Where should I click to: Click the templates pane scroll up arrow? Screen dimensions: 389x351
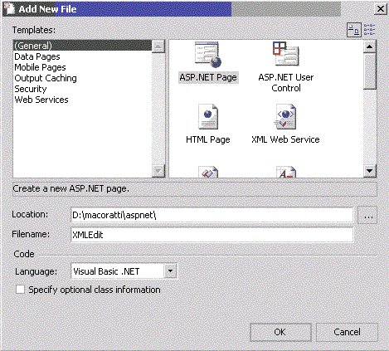tap(370, 46)
